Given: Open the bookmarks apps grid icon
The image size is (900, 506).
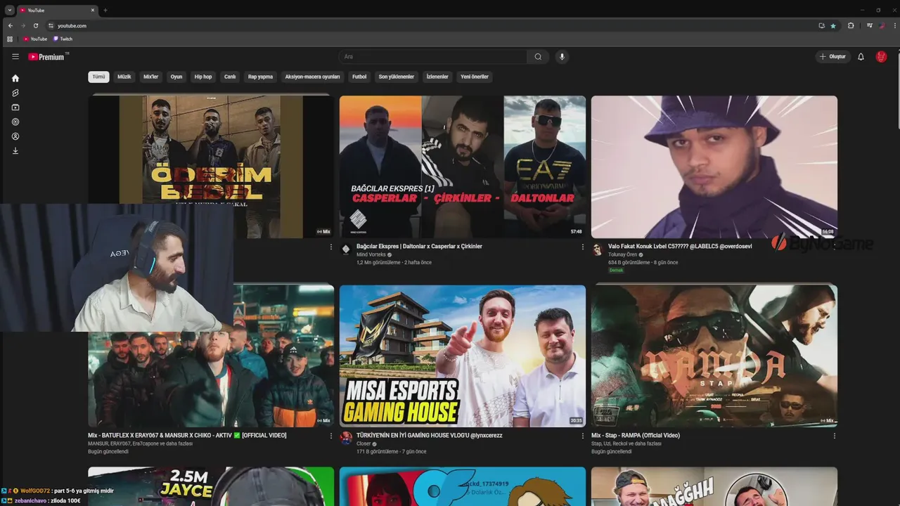Looking at the screenshot, I should click(10, 39).
